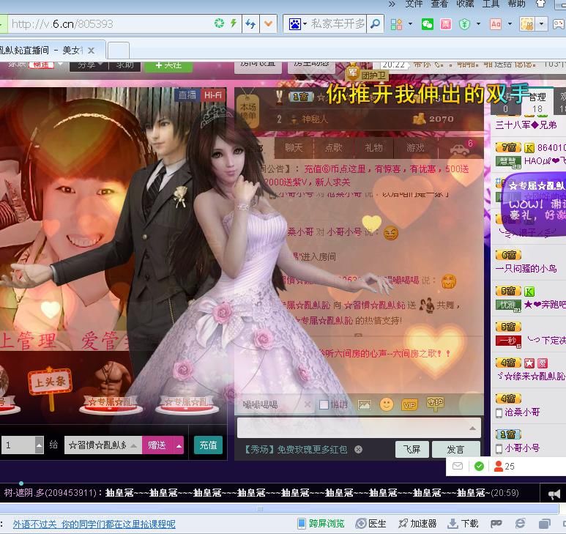Open the gift quantity up-arrow dropdown

(39, 445)
